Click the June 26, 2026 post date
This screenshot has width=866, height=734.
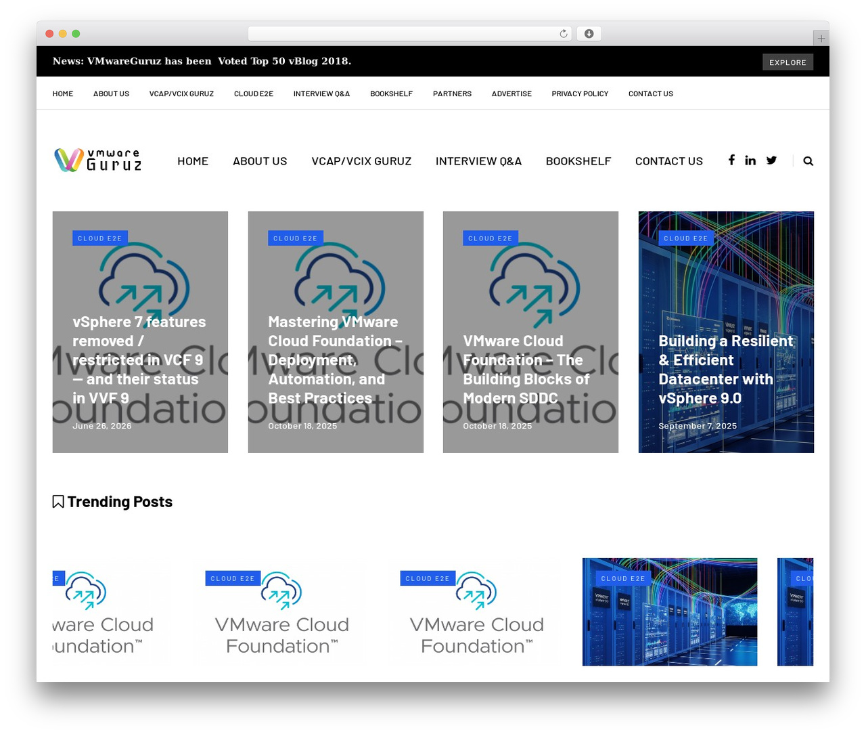click(x=102, y=426)
